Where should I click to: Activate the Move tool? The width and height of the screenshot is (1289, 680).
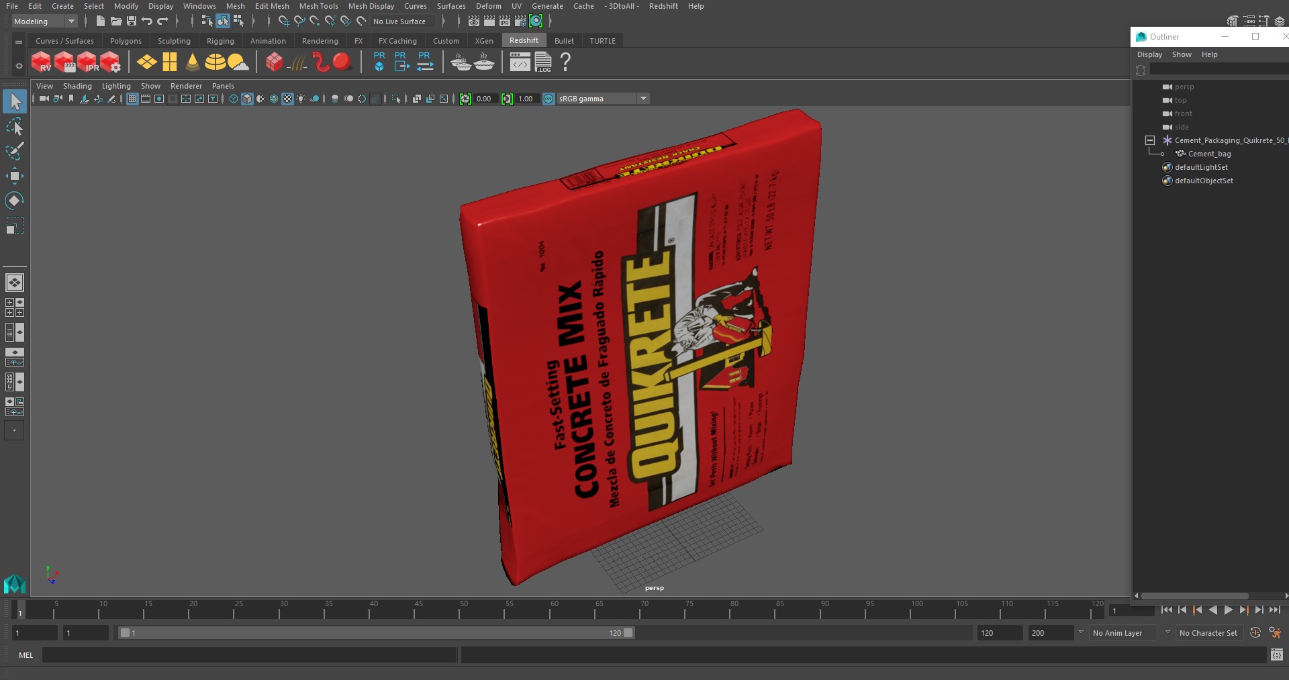point(14,176)
